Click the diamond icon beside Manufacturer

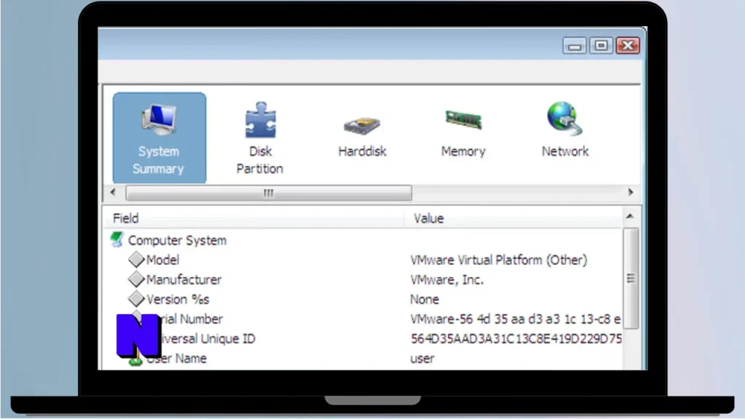[136, 279]
